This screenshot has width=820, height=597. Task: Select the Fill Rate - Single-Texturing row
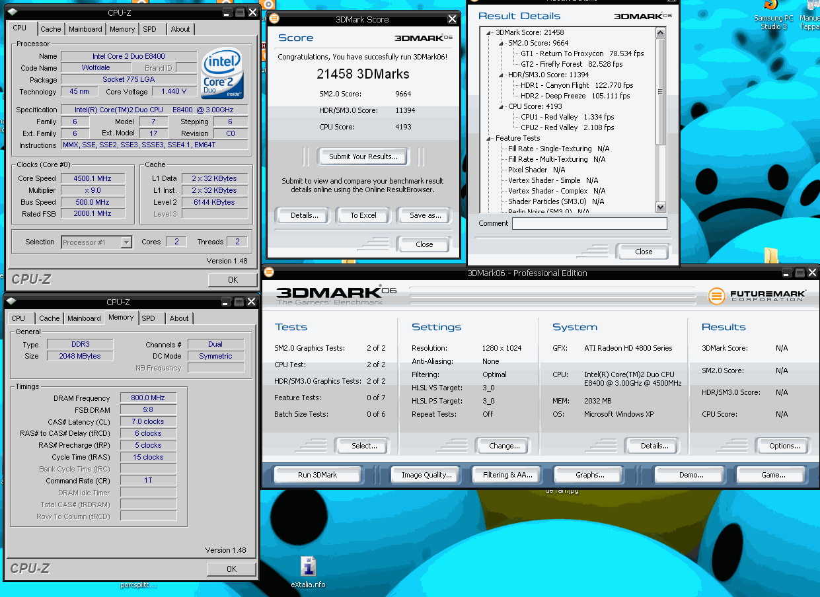pyautogui.click(x=558, y=149)
